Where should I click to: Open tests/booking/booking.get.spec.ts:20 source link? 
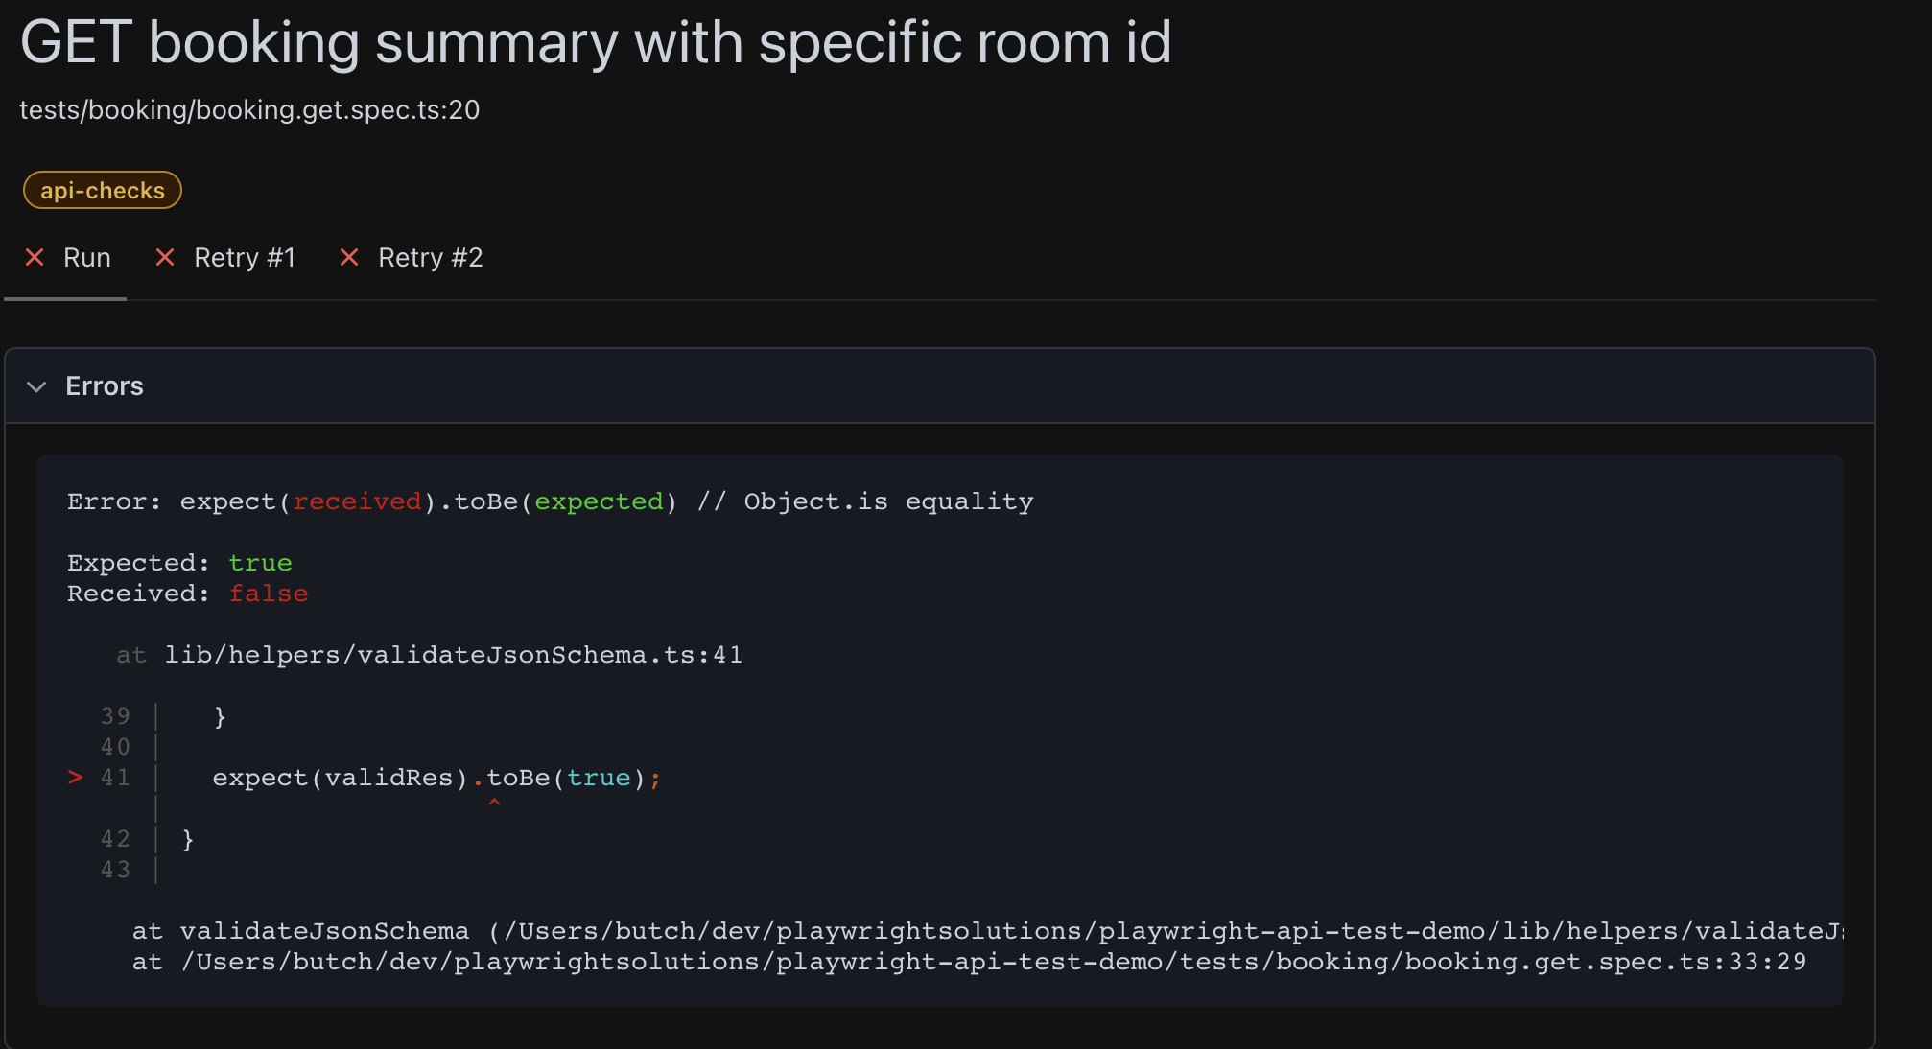(251, 109)
